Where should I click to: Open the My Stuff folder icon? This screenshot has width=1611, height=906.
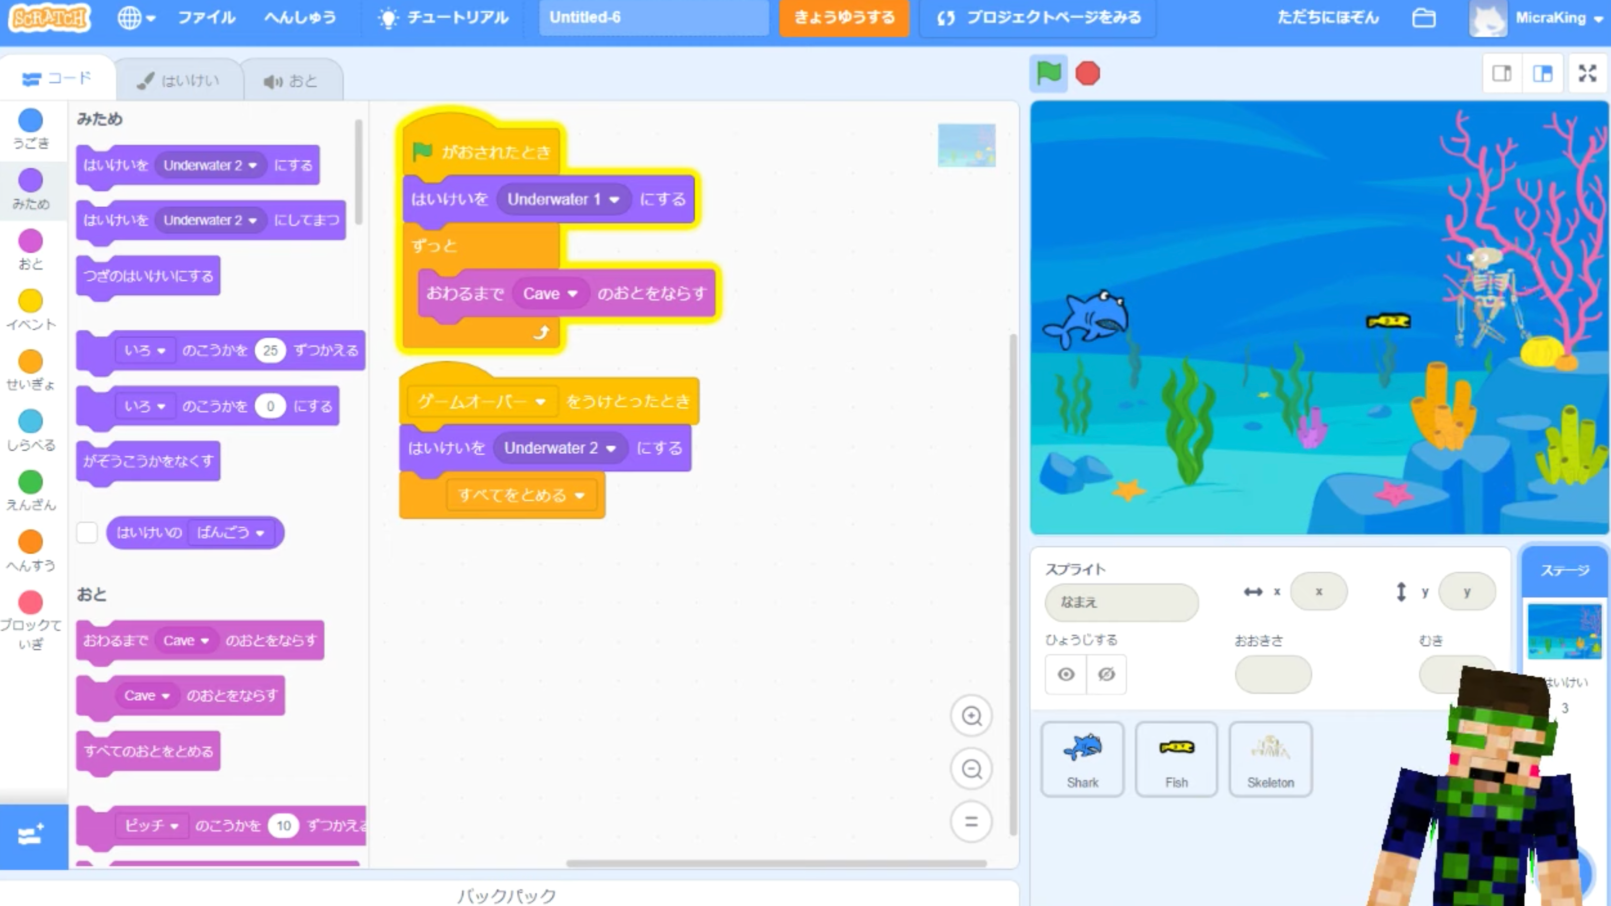1423,18
